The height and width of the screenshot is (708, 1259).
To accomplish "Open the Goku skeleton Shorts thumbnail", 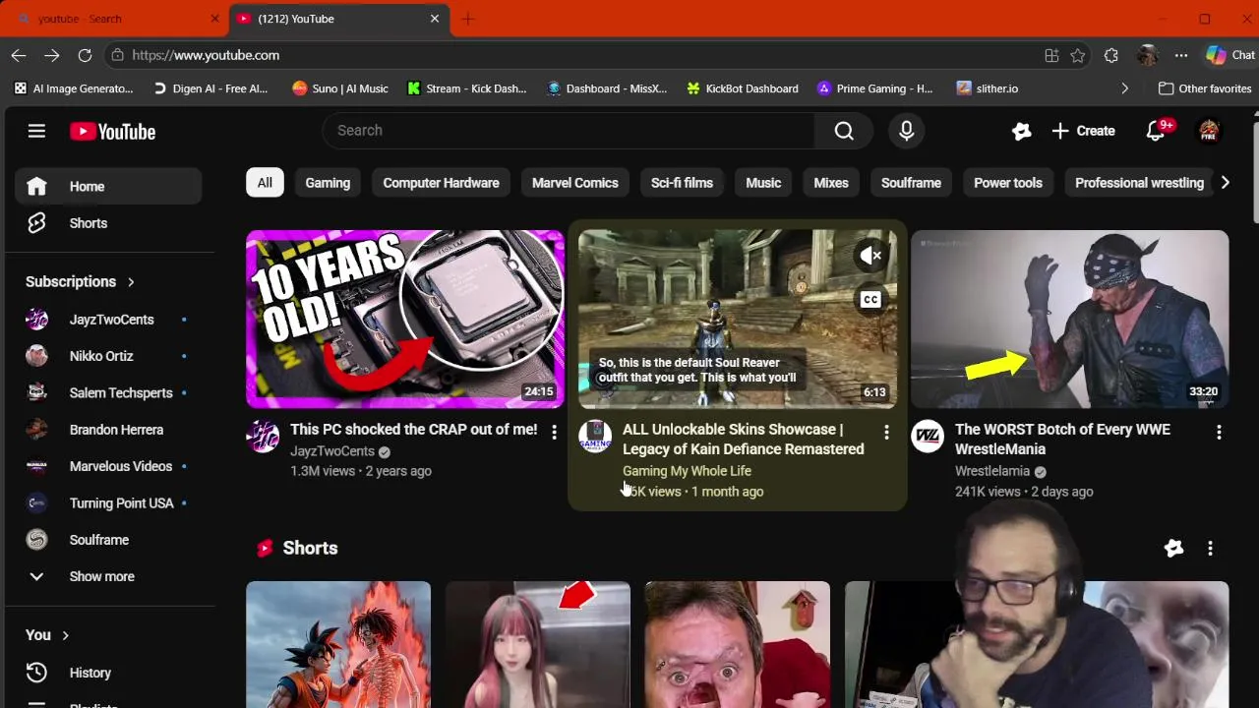I will [338, 644].
